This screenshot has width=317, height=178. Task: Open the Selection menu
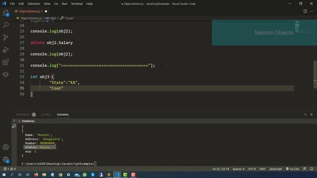tap(34, 3)
